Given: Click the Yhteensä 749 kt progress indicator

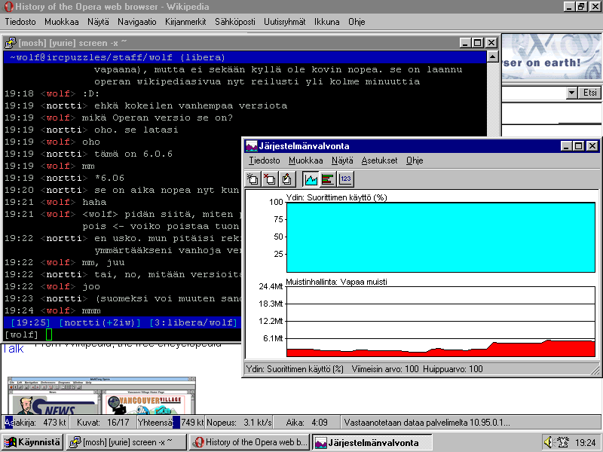Looking at the screenshot, I should (x=171, y=423).
